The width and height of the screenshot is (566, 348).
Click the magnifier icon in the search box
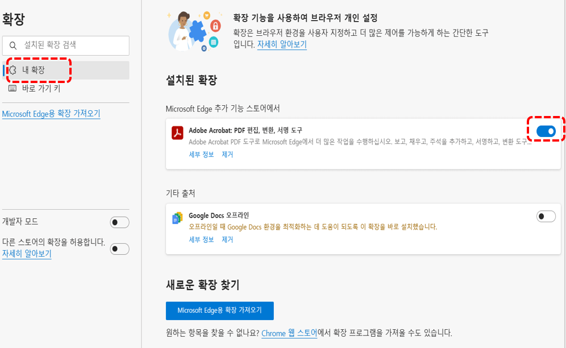click(x=13, y=45)
